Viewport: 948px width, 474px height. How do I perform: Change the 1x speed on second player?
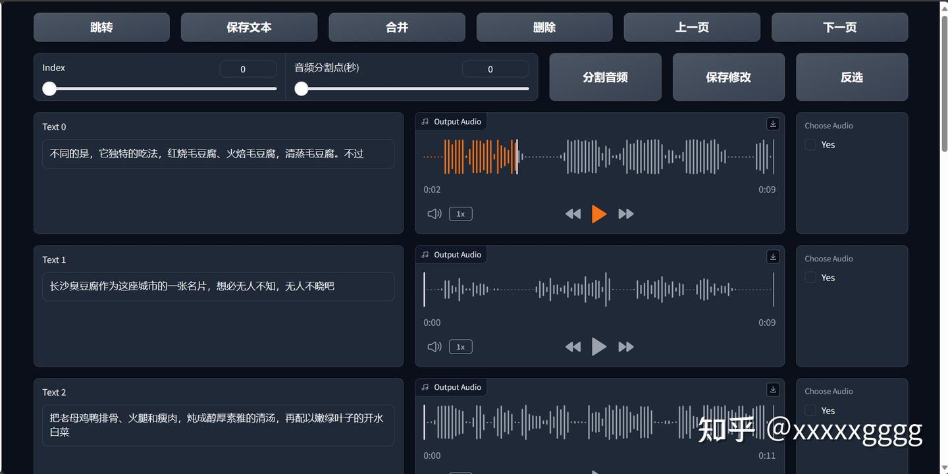click(460, 346)
